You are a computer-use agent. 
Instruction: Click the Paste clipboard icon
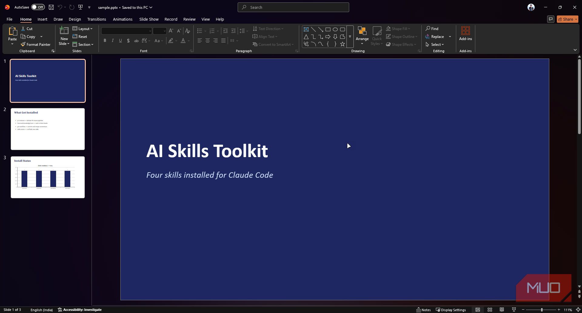click(x=12, y=31)
